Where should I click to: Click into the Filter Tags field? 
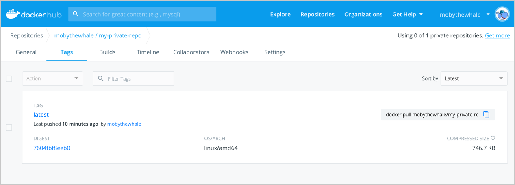click(x=138, y=78)
